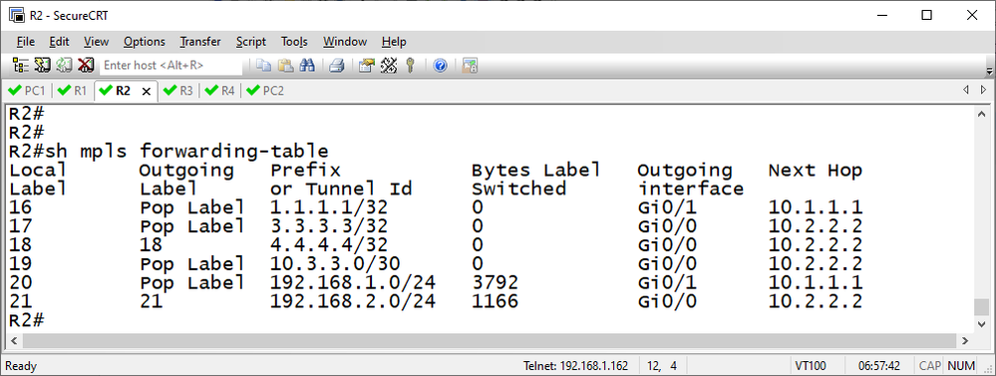
Task: Click the tab bar scroll-left arrow
Action: [966, 90]
